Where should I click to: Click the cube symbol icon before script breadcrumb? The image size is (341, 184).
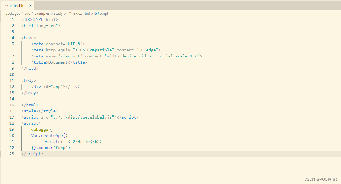click(x=96, y=13)
